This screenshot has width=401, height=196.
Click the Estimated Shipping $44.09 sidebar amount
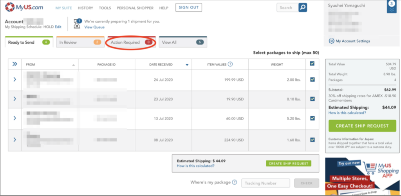pos(389,107)
